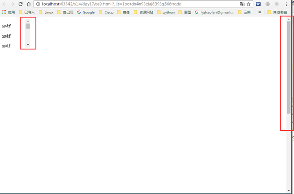Click the third asdf text line
The image size is (294, 194).
6,45
